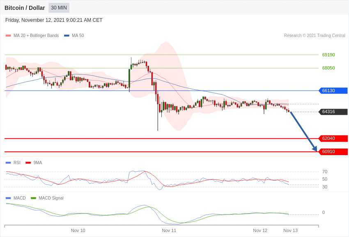Image resolution: width=349 pixels, height=237 pixels.
Task: Click the MACD legend blue swatch
Action: click(8, 198)
